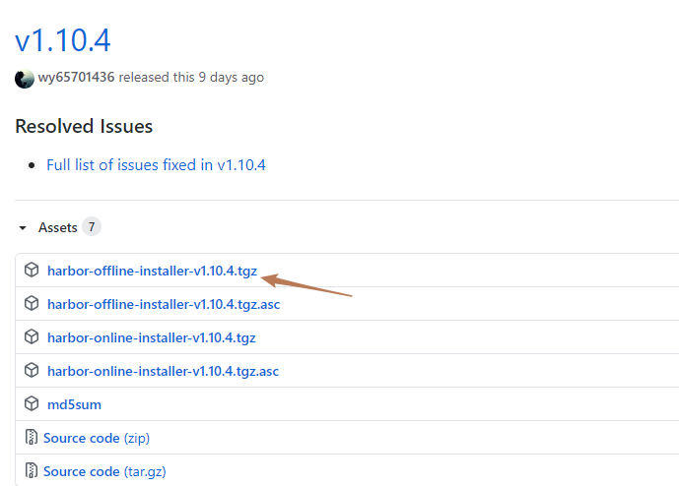This screenshot has height=486, width=679.
Task: Click package icon beside harbor-offline-installer-v1.10.4.tgz
Action: pyautogui.click(x=32, y=270)
